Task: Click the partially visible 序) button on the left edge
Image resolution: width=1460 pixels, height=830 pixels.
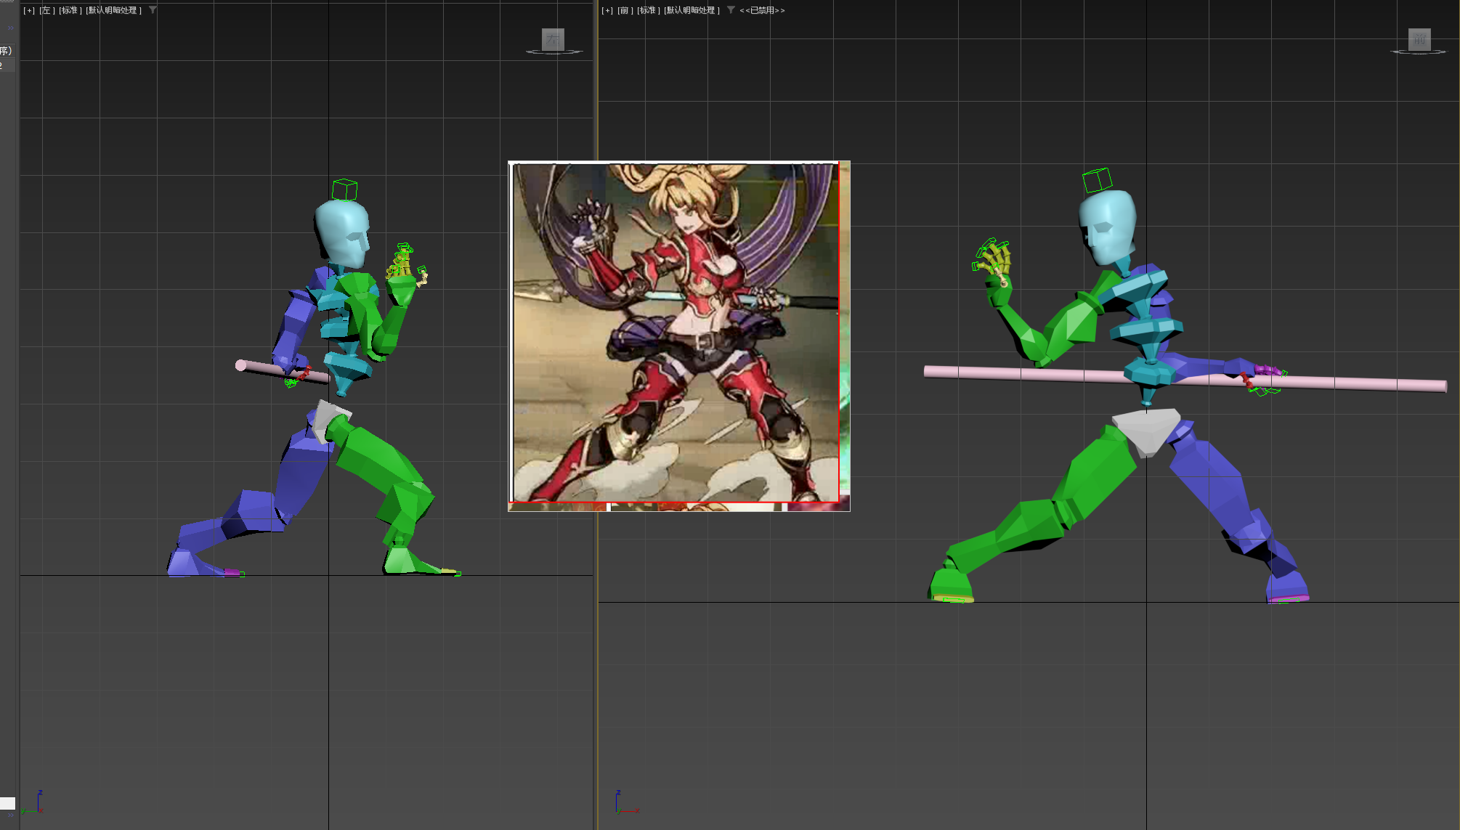Action: tap(6, 52)
